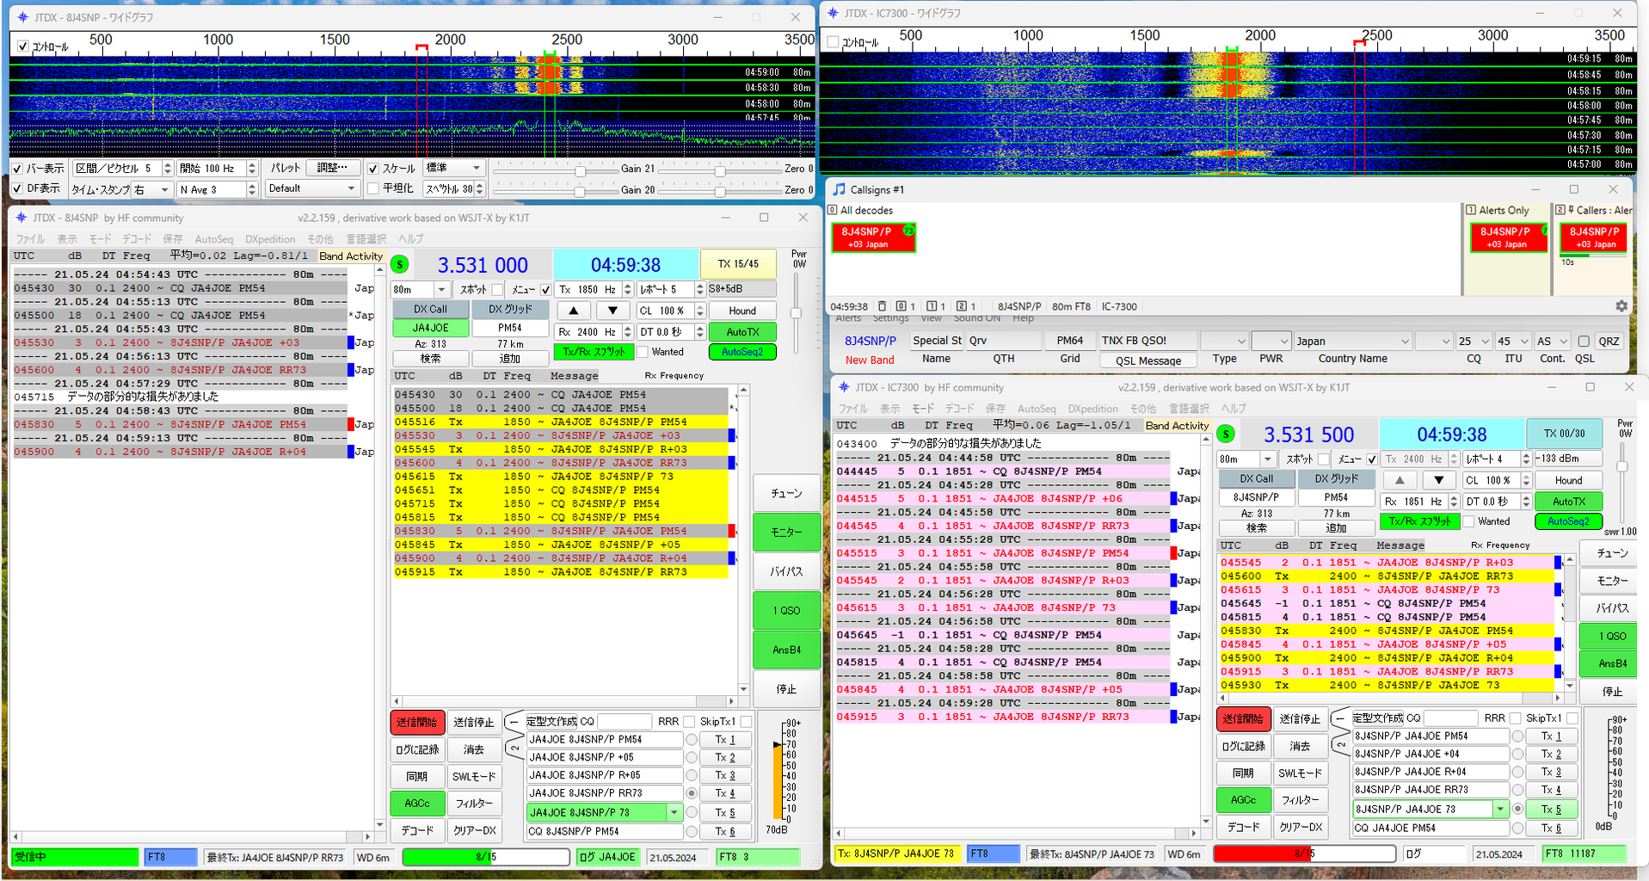Click the Tx 1850 Hz frequency field
The width and height of the screenshot is (1649, 881).
pos(595,290)
